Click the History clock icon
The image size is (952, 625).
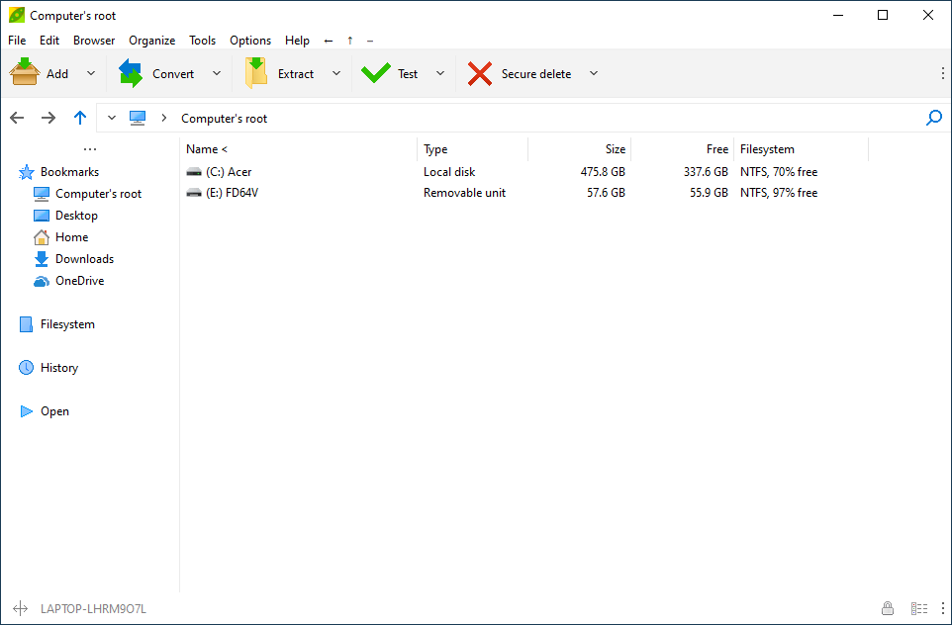coord(26,368)
